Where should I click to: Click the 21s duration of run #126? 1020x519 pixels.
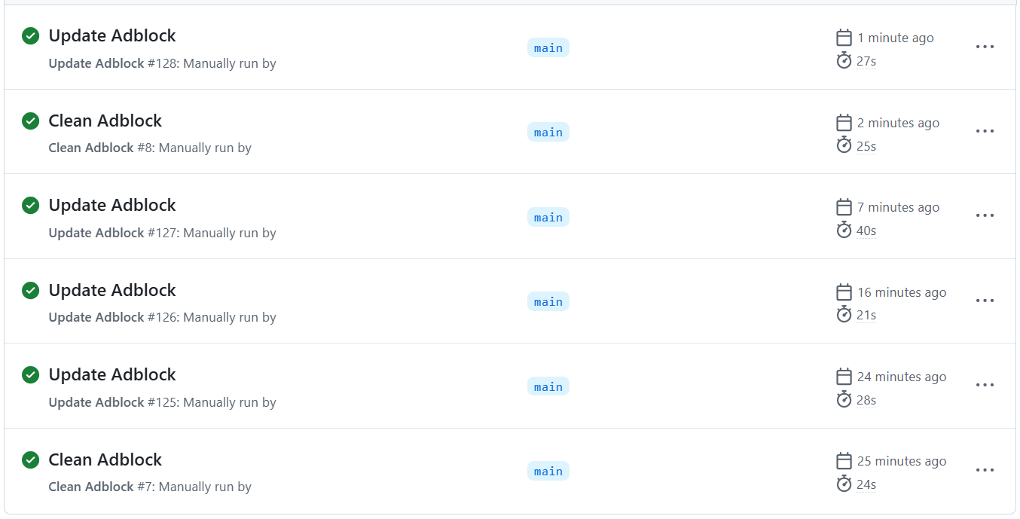tap(866, 315)
